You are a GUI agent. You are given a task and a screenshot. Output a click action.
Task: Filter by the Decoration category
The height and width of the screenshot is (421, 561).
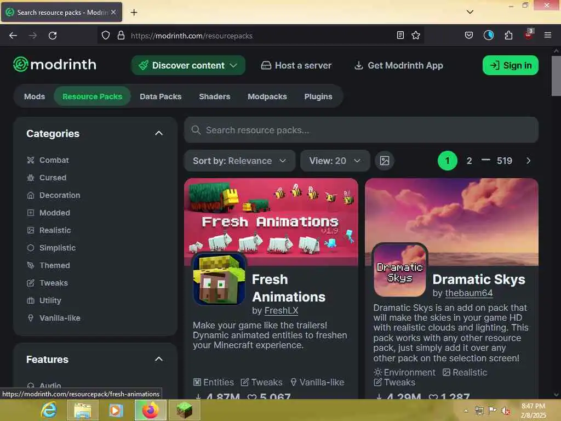coord(54,195)
